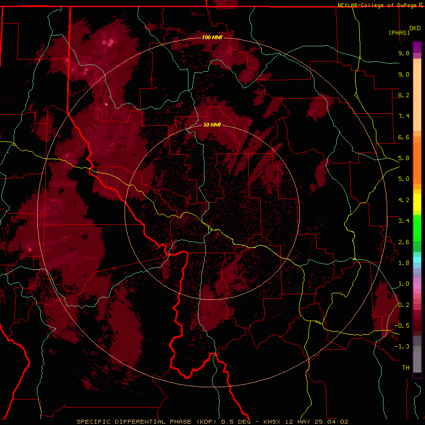This screenshot has height=425, width=425.
Task: Select the 1.0 value on the color scale
Action: 404,284
